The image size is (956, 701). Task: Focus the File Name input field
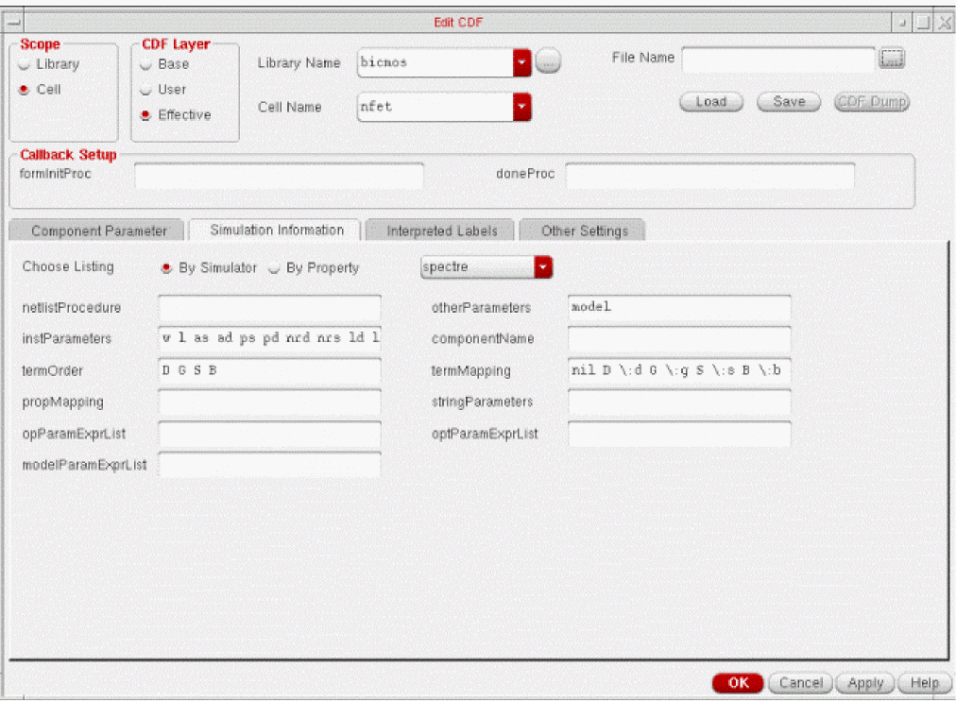tap(778, 60)
